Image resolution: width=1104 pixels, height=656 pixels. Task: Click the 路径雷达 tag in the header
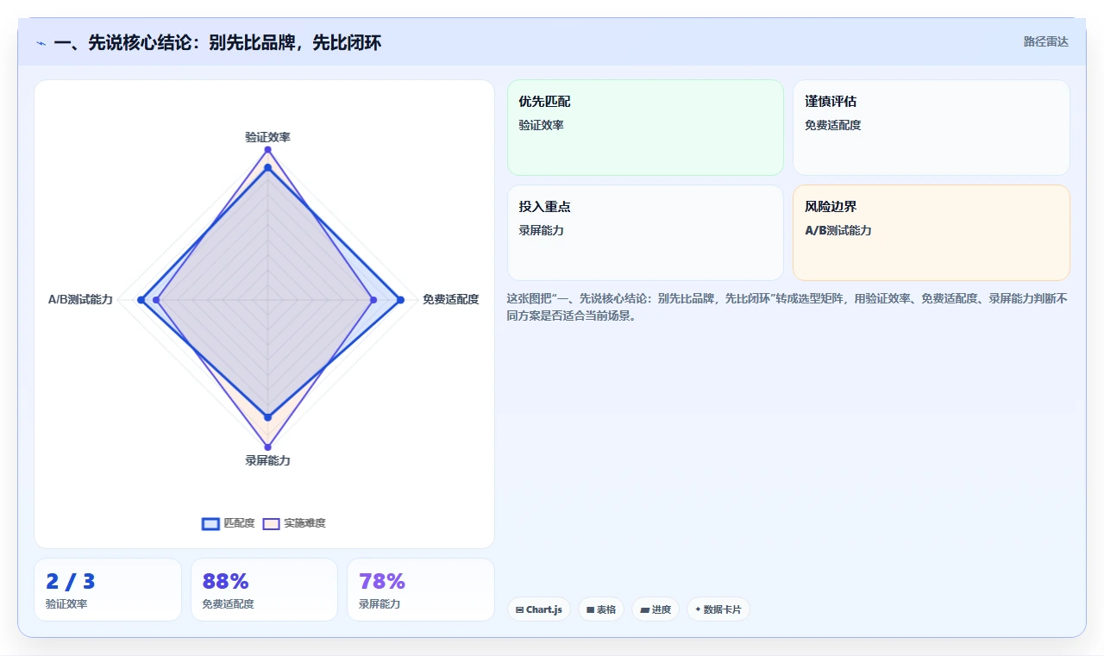[1045, 41]
